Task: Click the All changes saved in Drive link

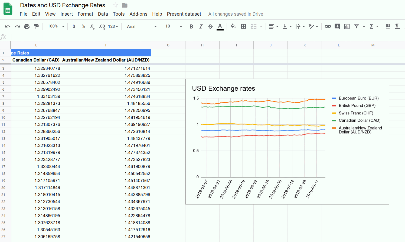Action: (236, 14)
